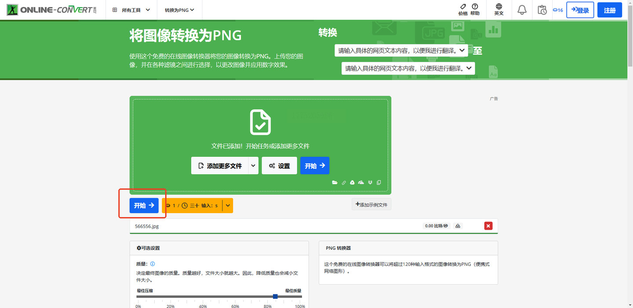Click the 添加示例文件 button
This screenshot has width=633, height=308.
[x=371, y=204]
